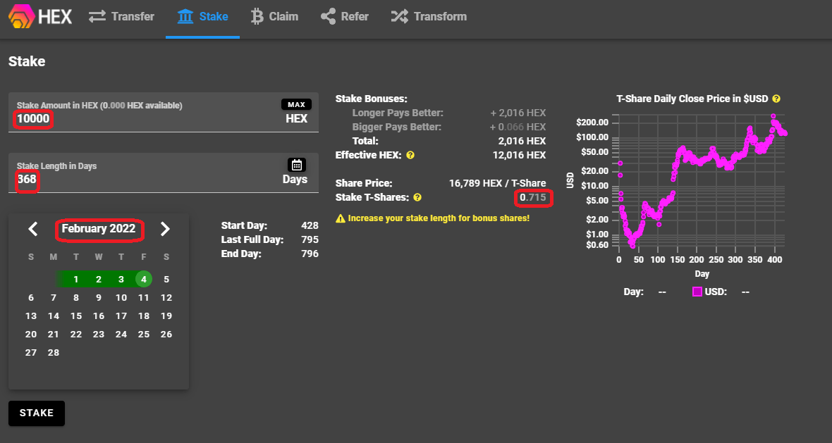Select February 3 in calendar
The width and height of the screenshot is (832, 443).
[x=121, y=280]
